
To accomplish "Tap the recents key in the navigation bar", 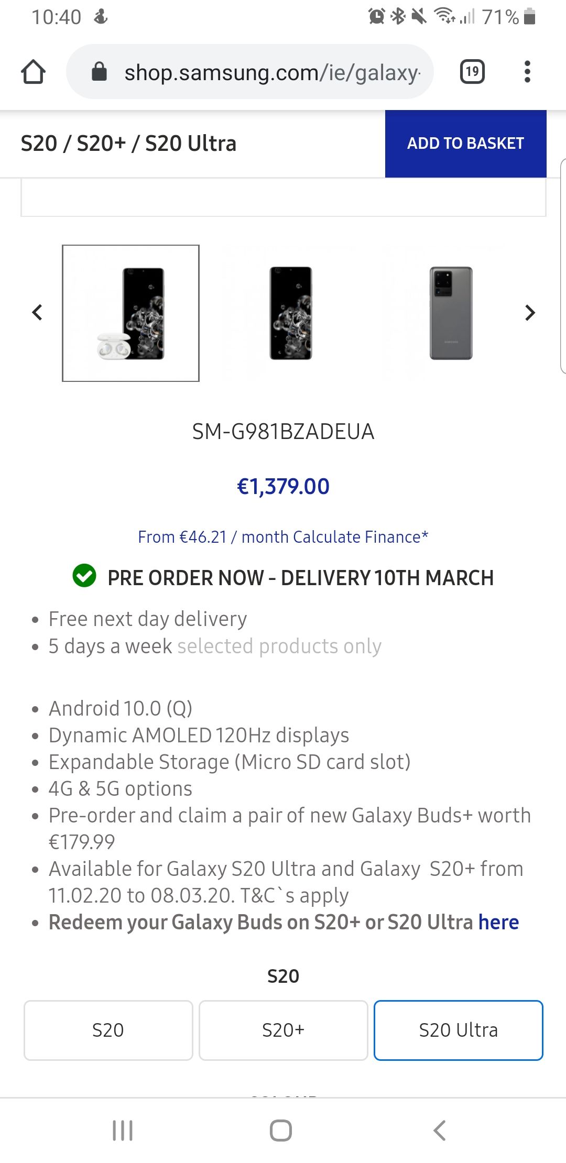I will tap(122, 1130).
